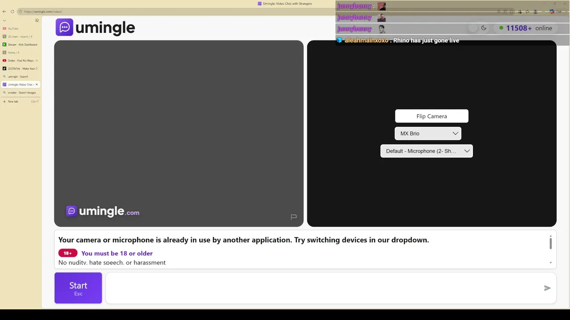Click the 'You must be 18 or older' text
This screenshot has width=570, height=320.
[117, 253]
